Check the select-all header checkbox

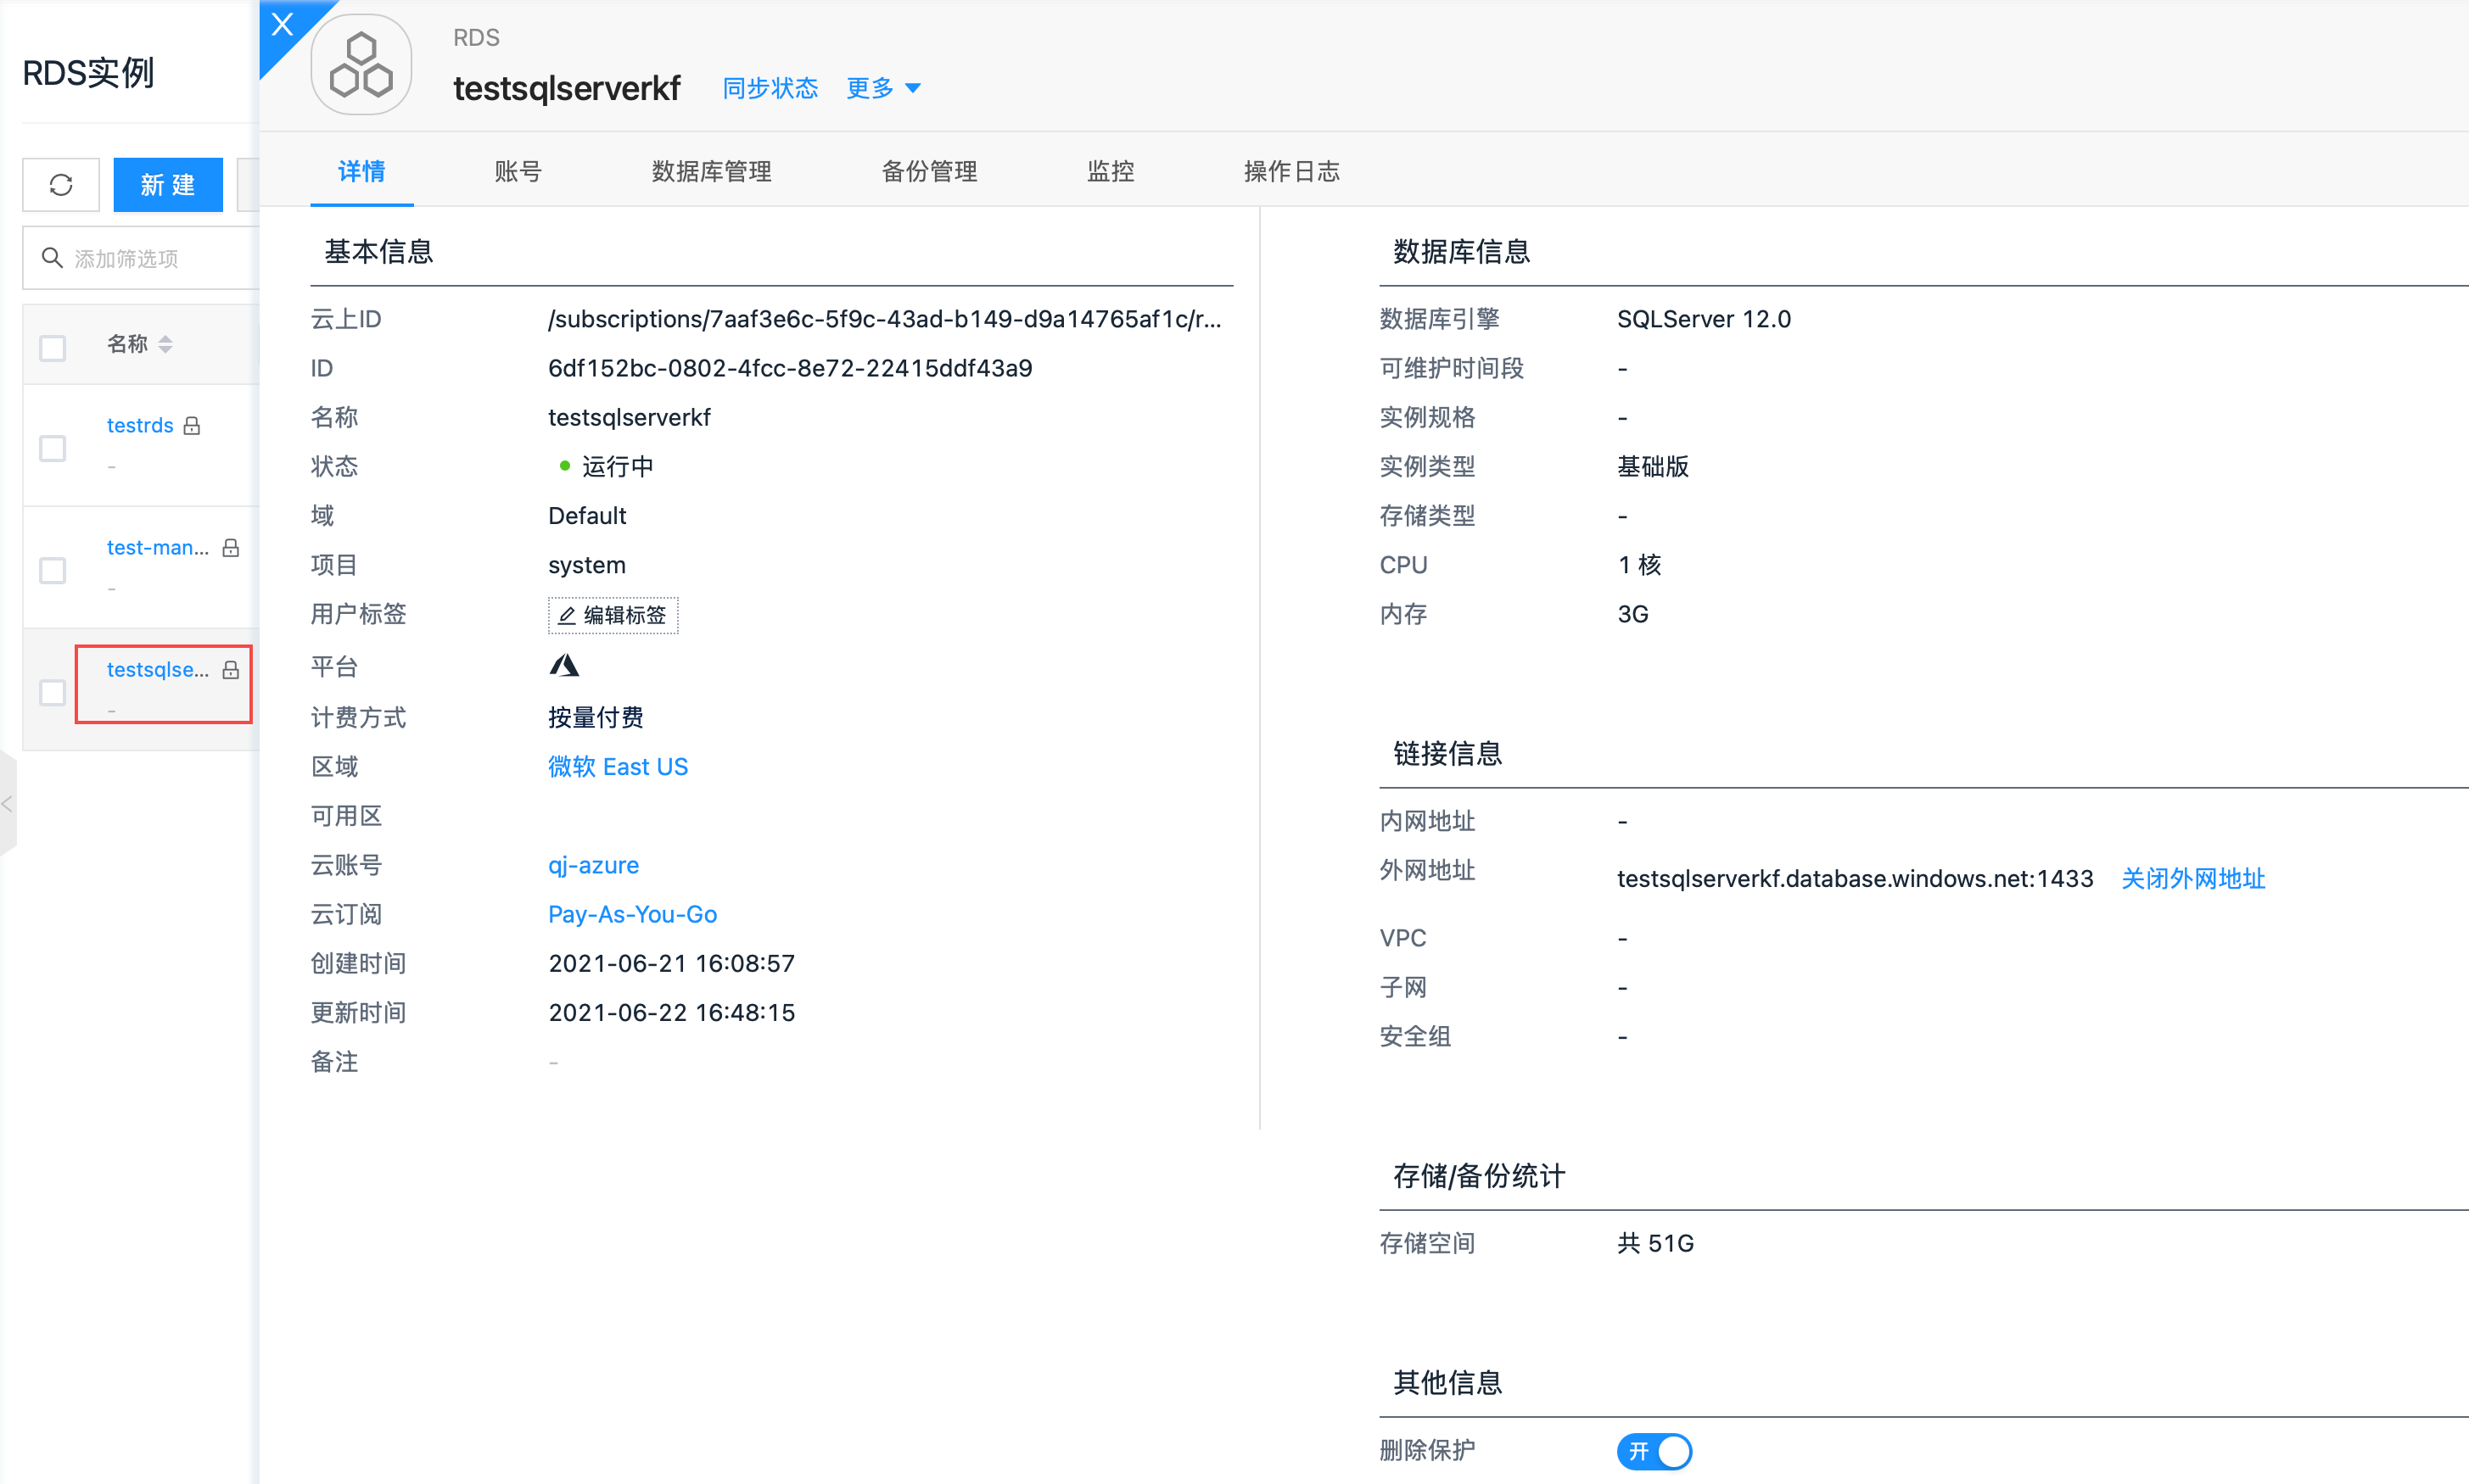tap(52, 348)
